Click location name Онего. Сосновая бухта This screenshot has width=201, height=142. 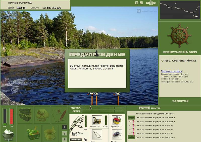[179, 61]
